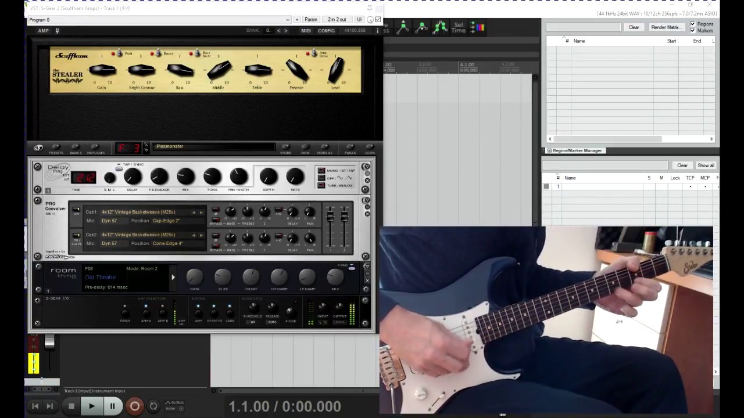Viewport: 744px width, 418px height.
Task: Step the preset number up arrow
Action: tap(146, 145)
